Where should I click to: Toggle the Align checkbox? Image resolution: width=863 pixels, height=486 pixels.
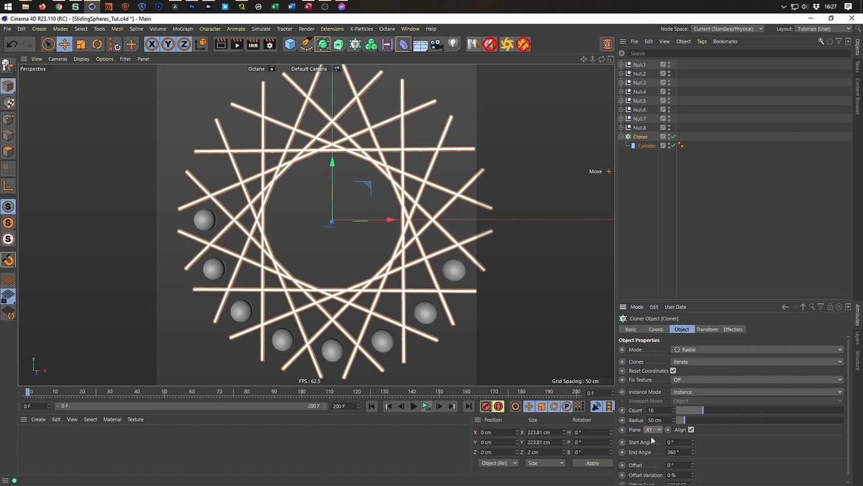point(691,430)
